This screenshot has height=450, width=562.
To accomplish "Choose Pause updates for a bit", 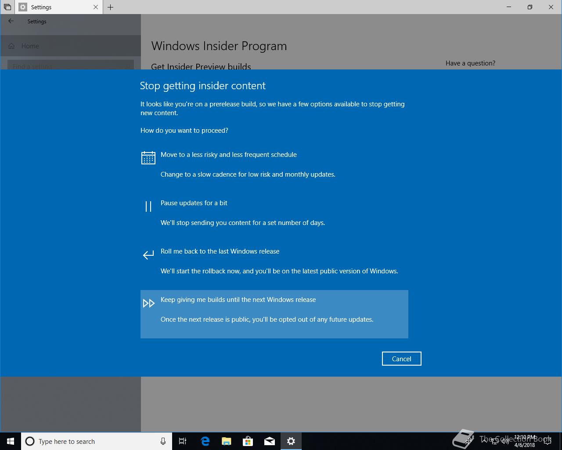I will pyautogui.click(x=274, y=218).
